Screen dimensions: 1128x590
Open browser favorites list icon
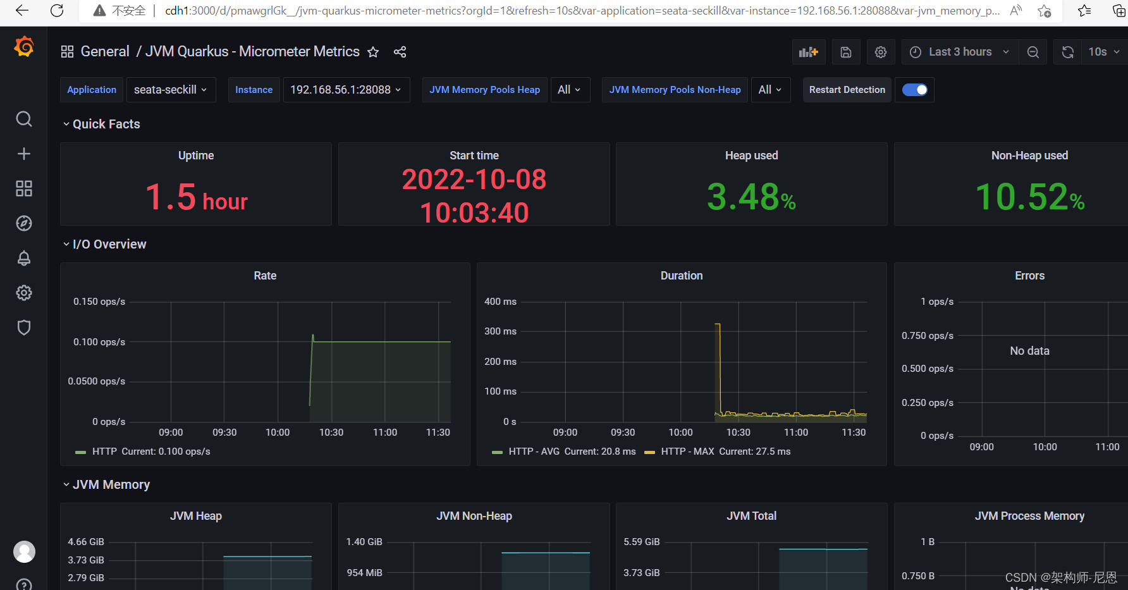tap(1084, 11)
